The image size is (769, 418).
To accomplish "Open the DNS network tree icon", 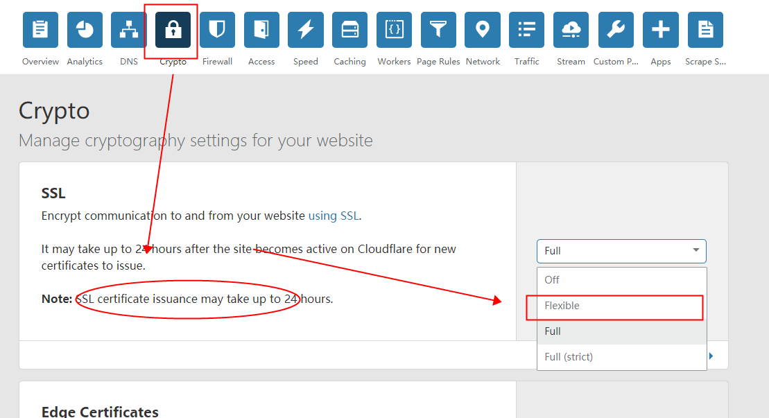I will pyautogui.click(x=129, y=30).
